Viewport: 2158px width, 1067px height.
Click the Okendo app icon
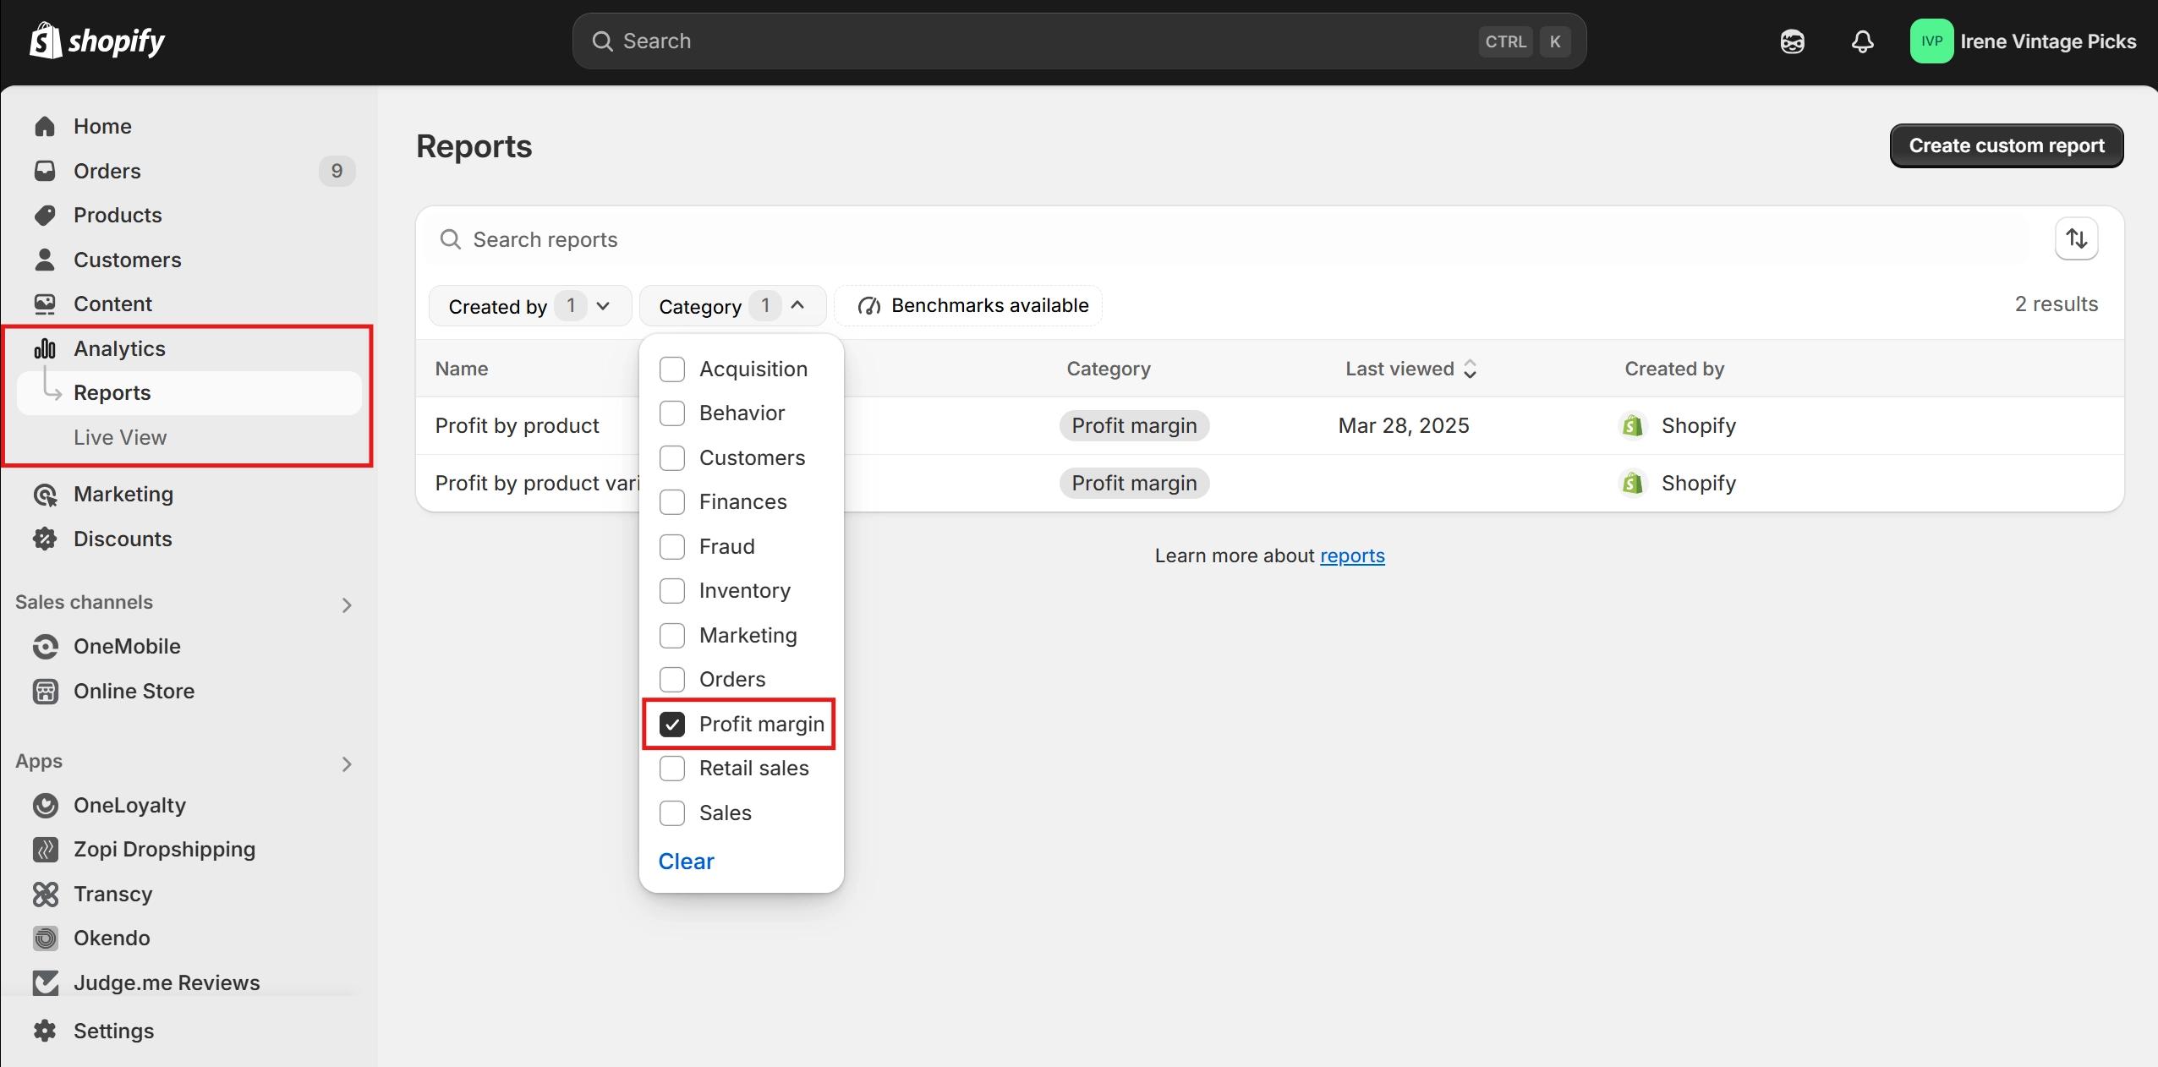coord(45,938)
